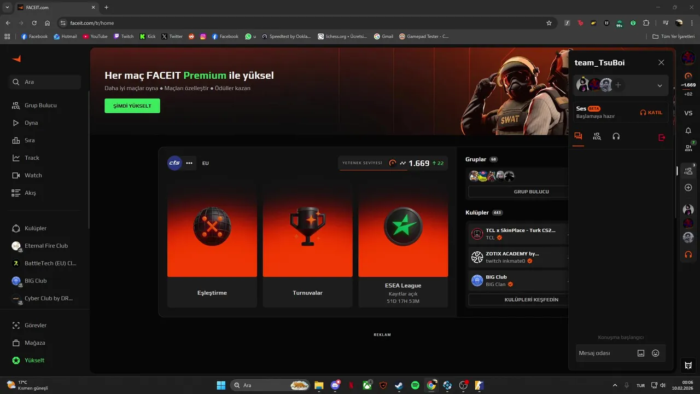Viewport: 700px width, 394px height.
Task: Click the party icon with badge 3
Action: coord(689,171)
